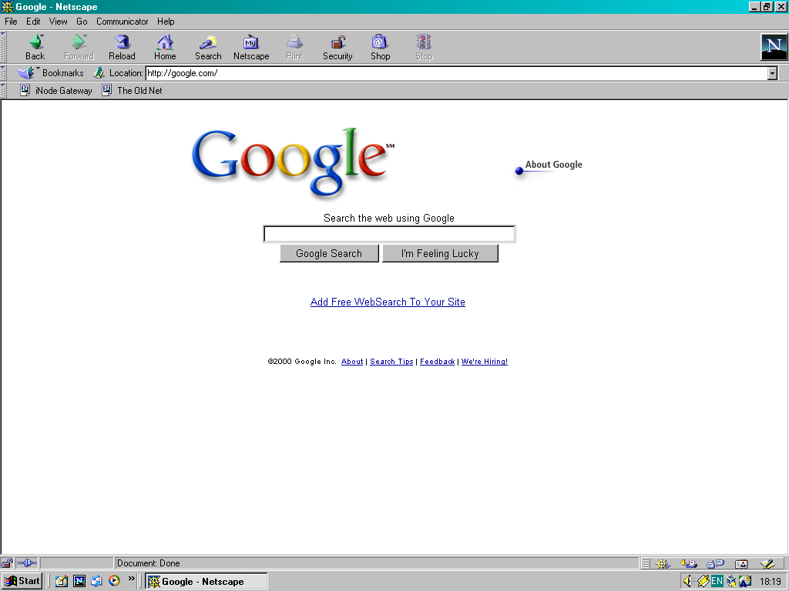This screenshot has height=591, width=789.
Task: Click the Shop toolbar button
Action: (381, 47)
